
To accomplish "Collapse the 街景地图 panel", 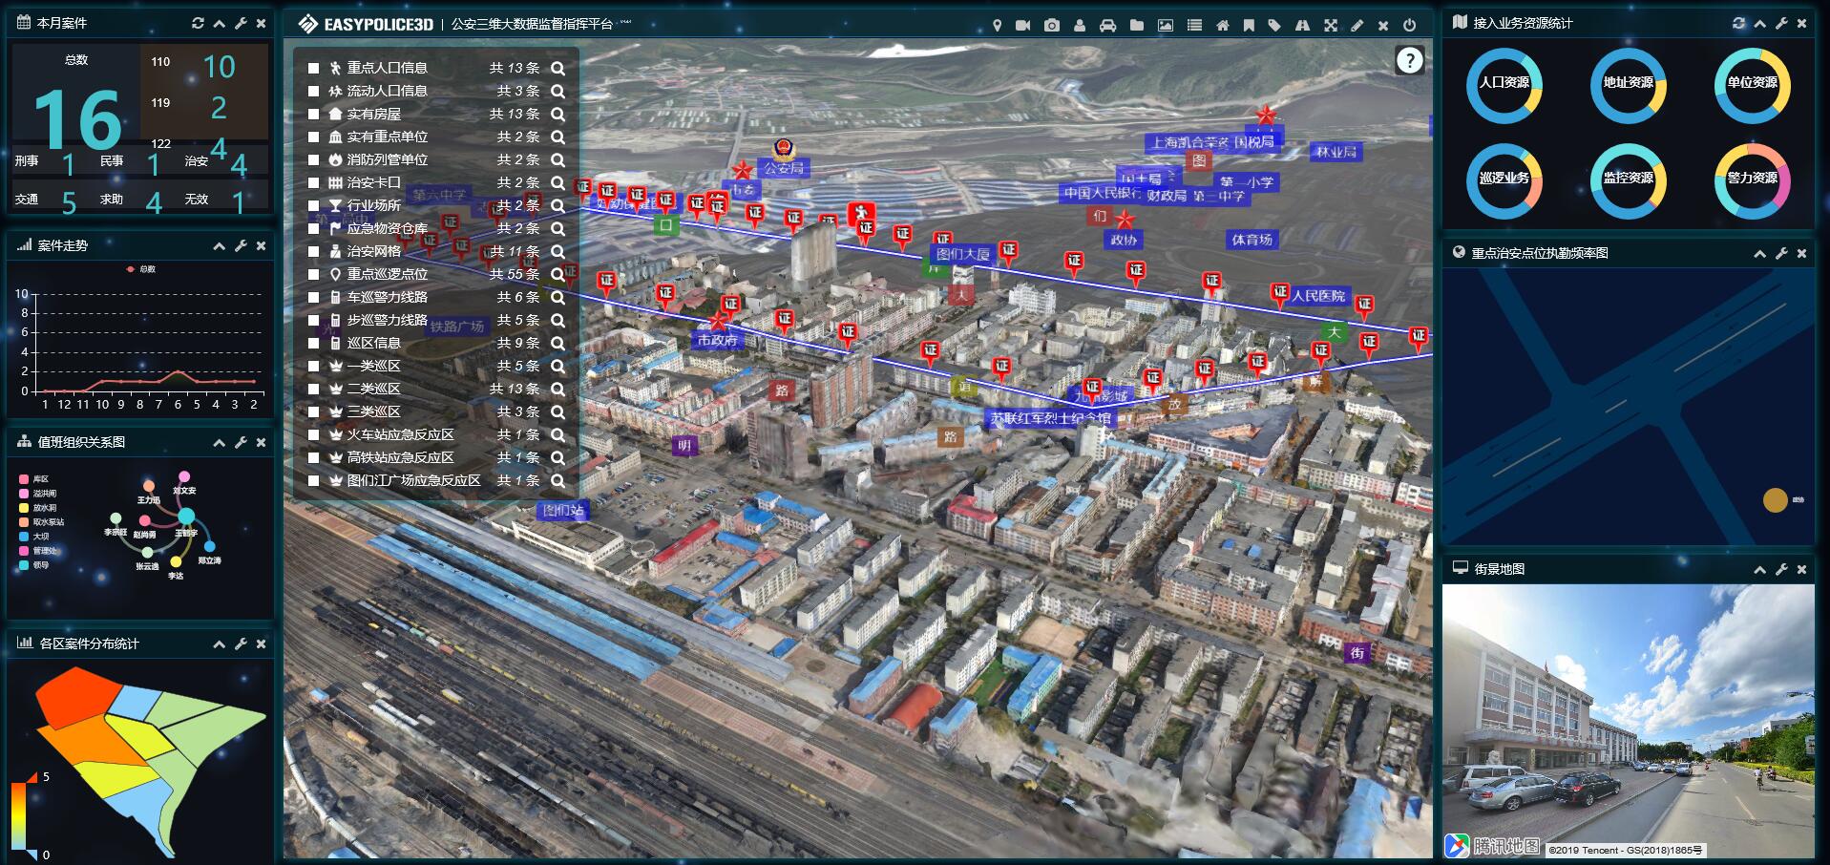I will coord(1759,570).
